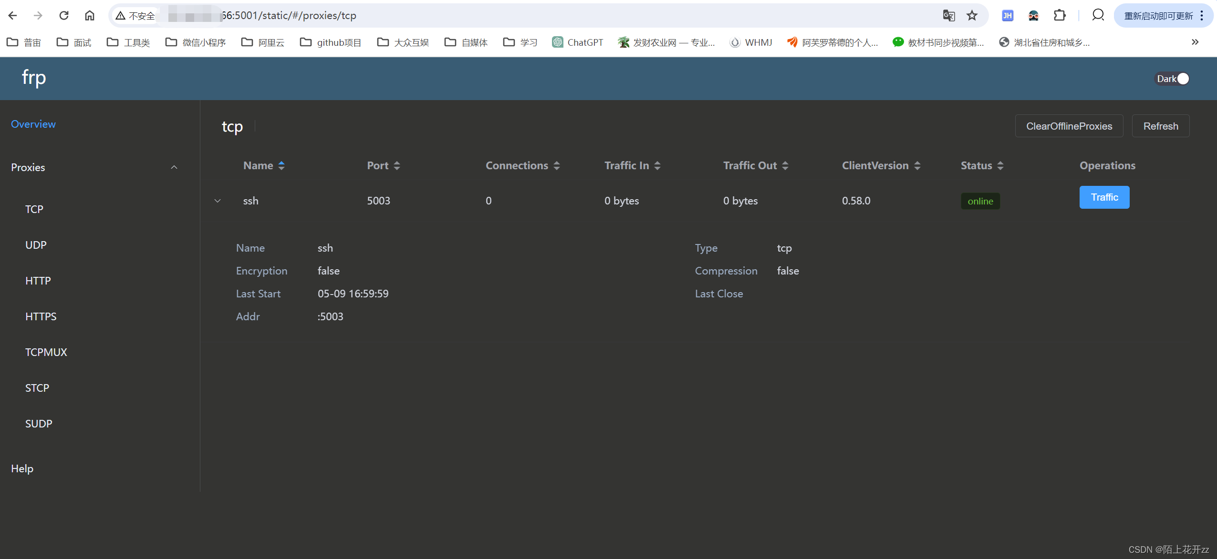The width and height of the screenshot is (1217, 559).
Task: Collapse the ssh row details chevron
Action: point(218,201)
